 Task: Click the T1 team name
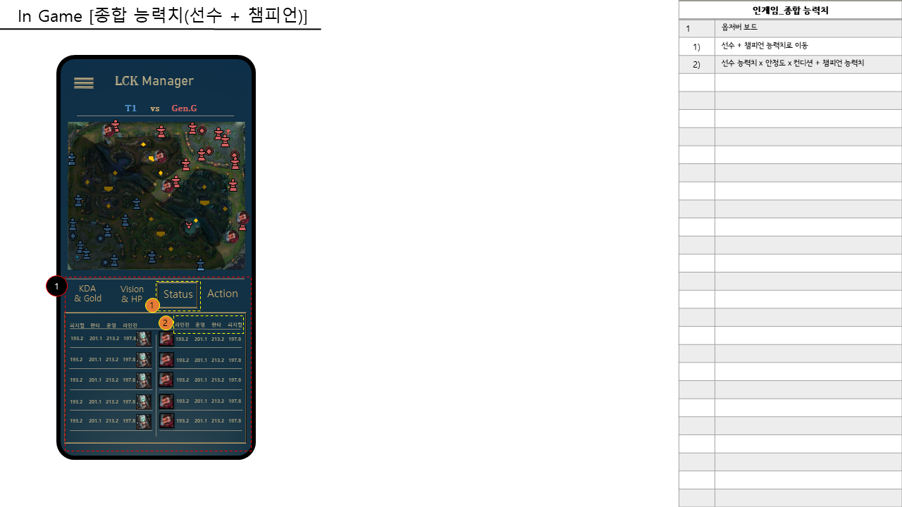tap(131, 108)
